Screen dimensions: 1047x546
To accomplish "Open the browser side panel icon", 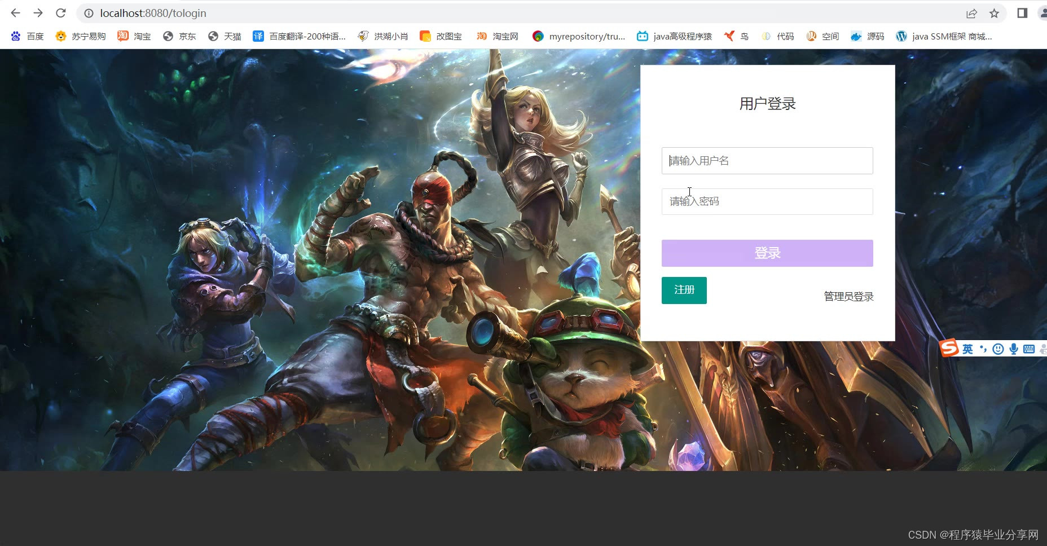I will coord(1022,13).
